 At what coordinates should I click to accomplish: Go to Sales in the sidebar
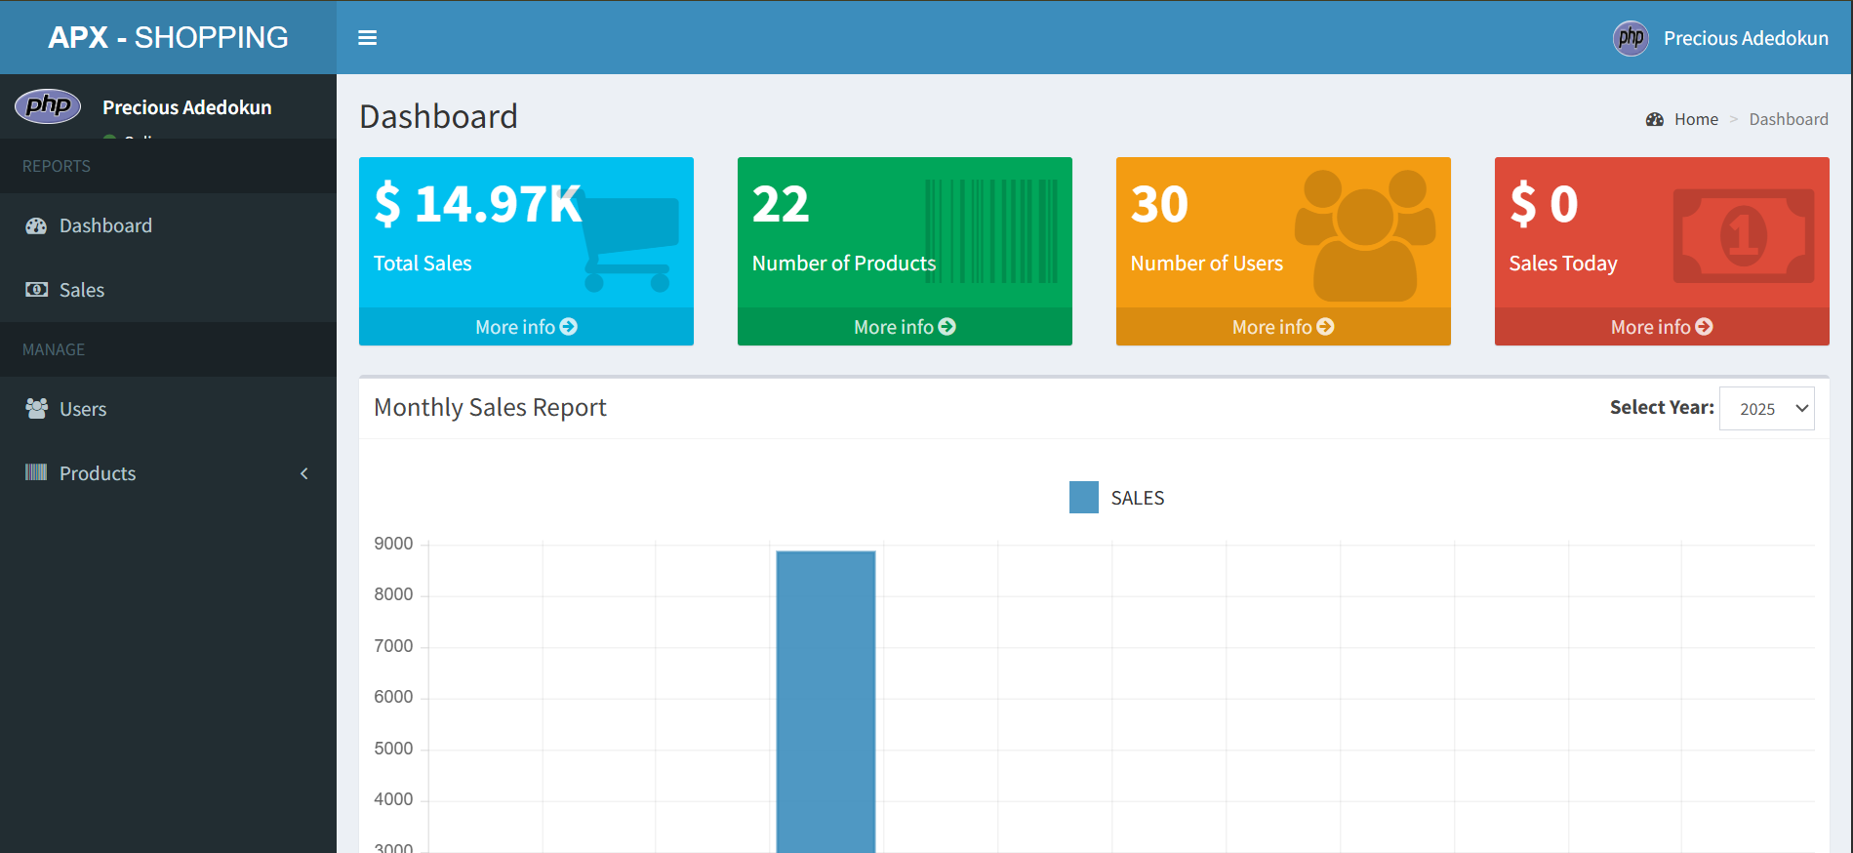coord(82,290)
